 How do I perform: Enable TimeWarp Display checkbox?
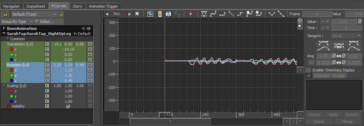308,70
